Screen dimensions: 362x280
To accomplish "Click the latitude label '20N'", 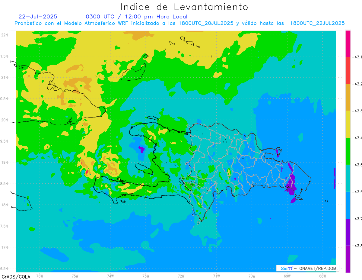I will pyautogui.click(x=5, y=120).
